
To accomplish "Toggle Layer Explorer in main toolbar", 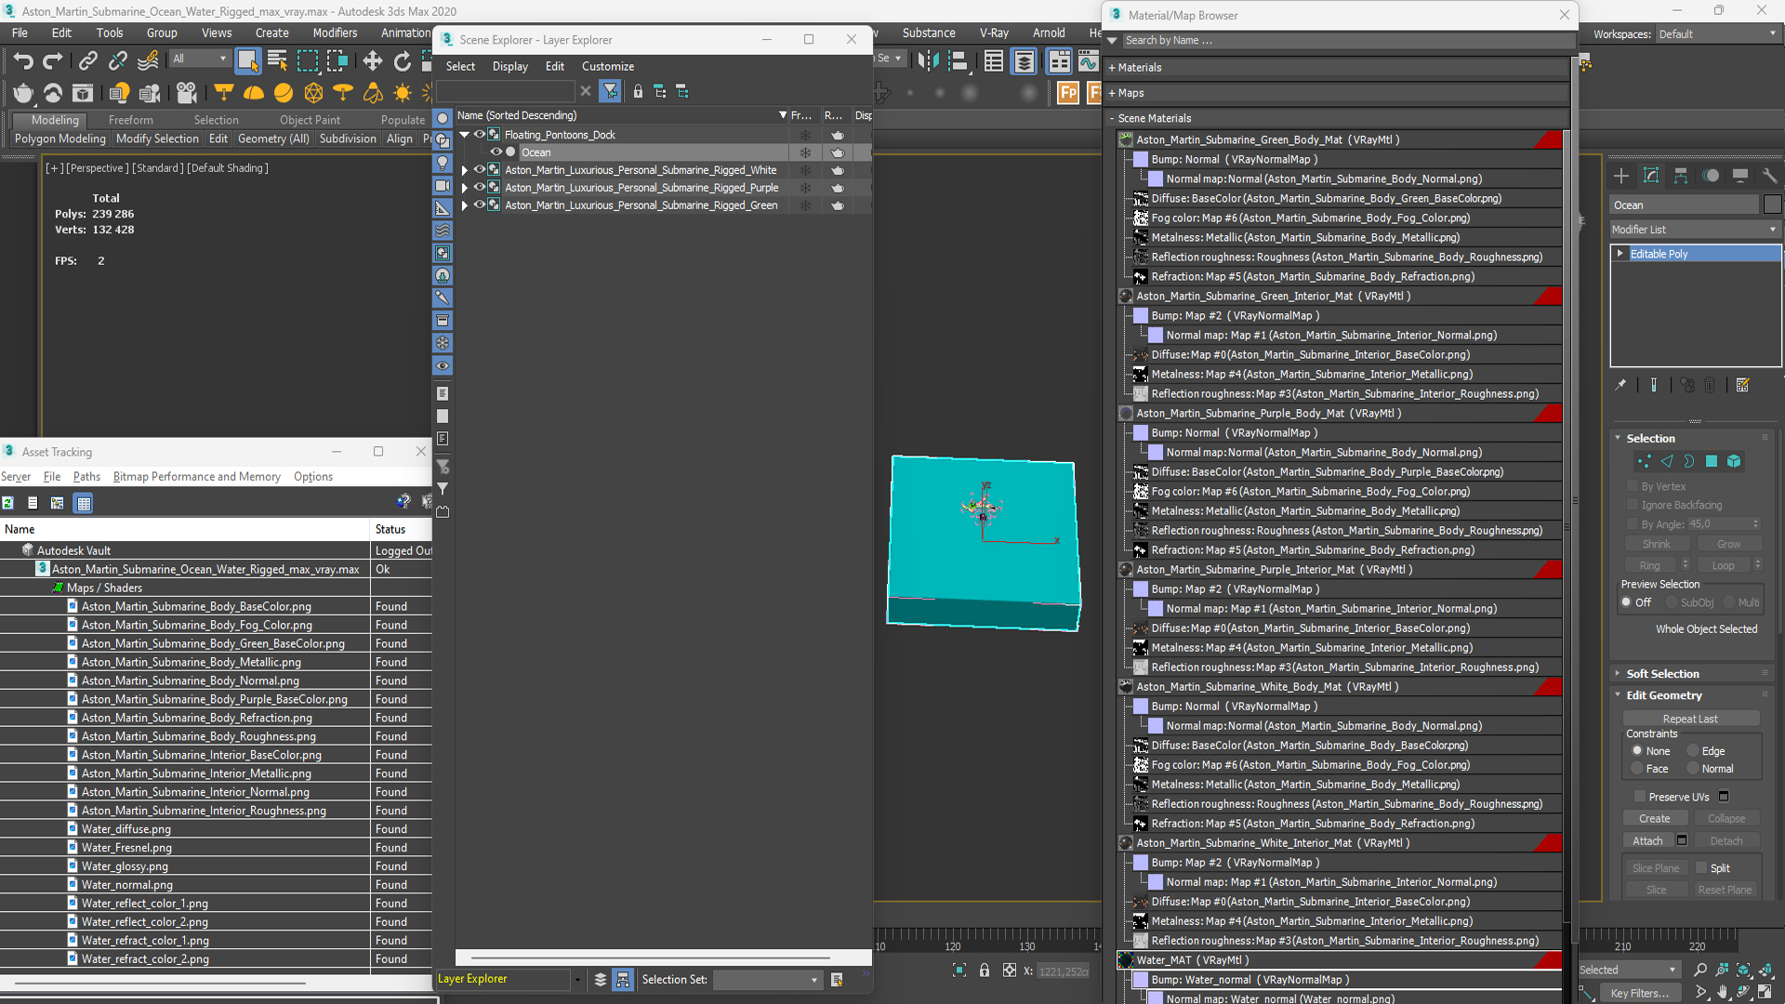I will click(1025, 61).
